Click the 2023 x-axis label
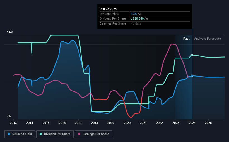229x142 pixels. click(176, 123)
